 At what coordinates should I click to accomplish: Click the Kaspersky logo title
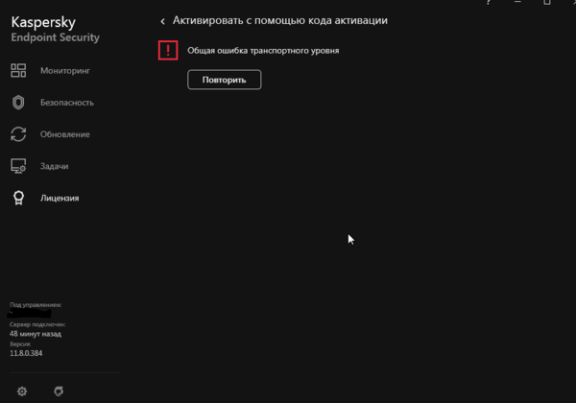click(x=43, y=22)
